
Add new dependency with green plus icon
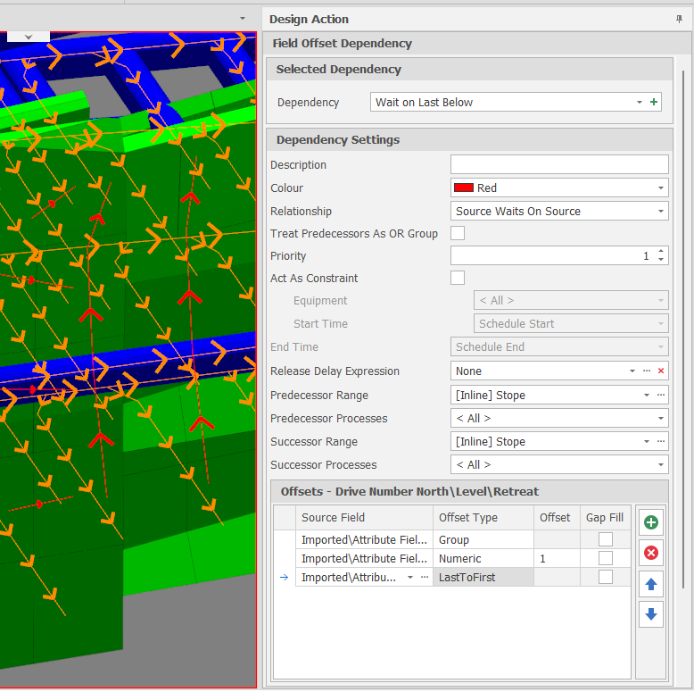pyautogui.click(x=655, y=103)
